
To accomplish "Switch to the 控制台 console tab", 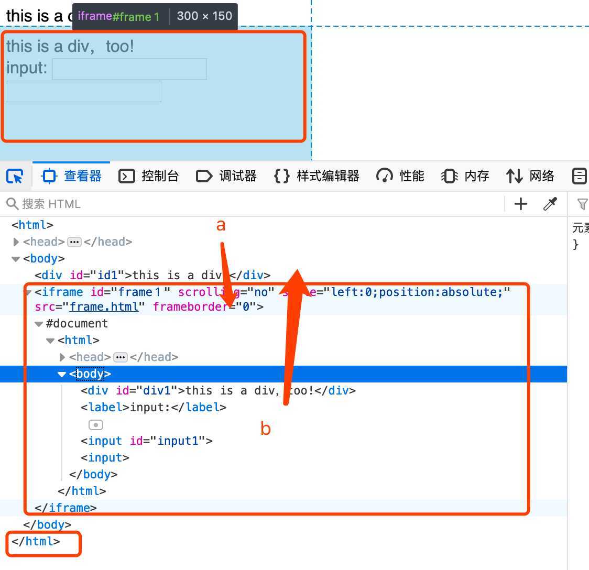I will pos(149,176).
